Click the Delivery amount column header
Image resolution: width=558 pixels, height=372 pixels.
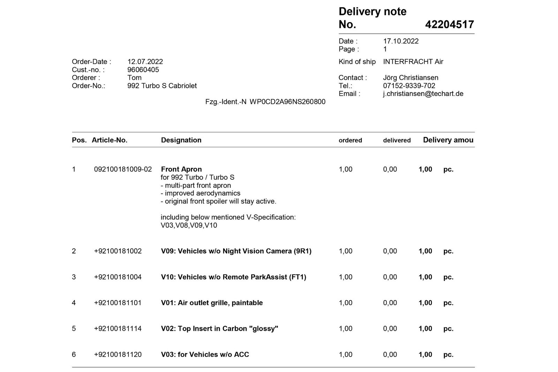tap(448, 140)
